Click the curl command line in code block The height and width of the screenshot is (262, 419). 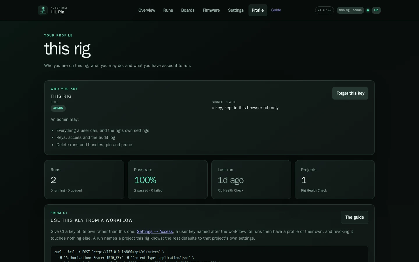[x=109, y=252]
